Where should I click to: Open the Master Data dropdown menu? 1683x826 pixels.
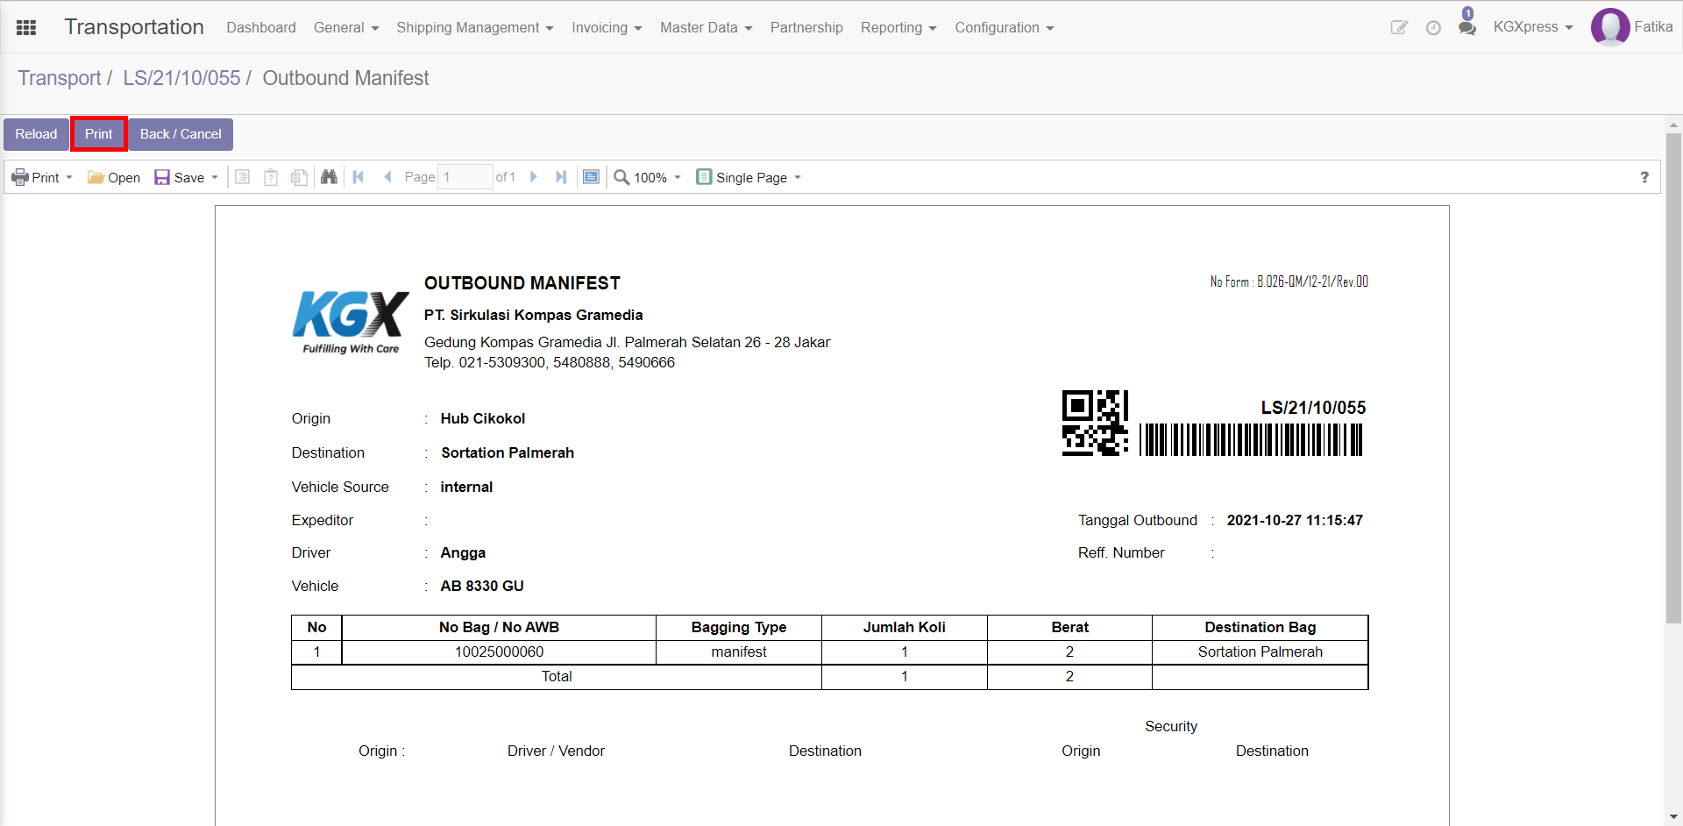(707, 27)
